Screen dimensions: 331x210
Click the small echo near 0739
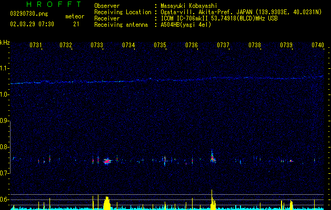(x=291, y=161)
